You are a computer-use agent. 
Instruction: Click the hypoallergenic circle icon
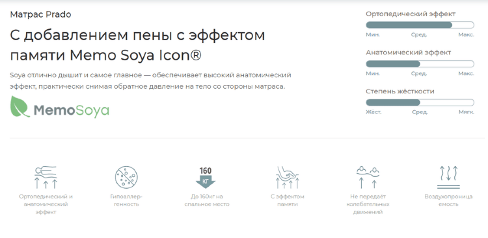tap(126, 178)
